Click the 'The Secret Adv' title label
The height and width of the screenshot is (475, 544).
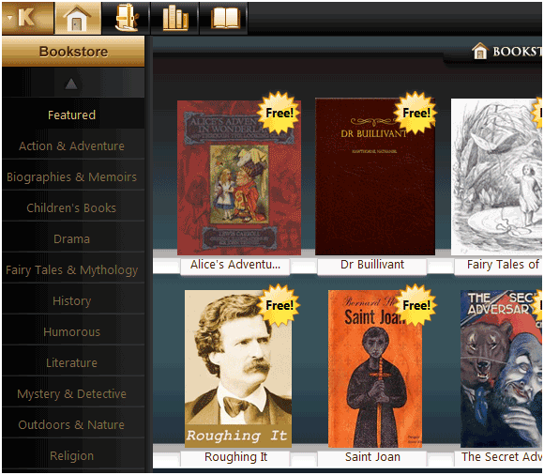[x=501, y=457]
